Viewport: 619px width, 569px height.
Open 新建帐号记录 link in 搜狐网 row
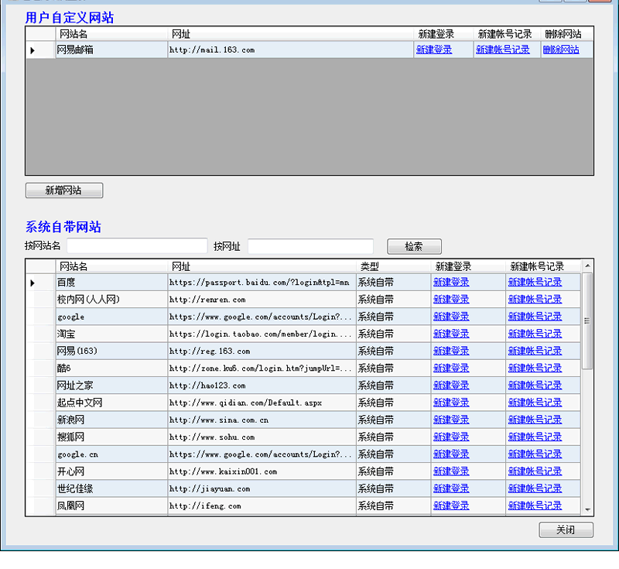535,437
